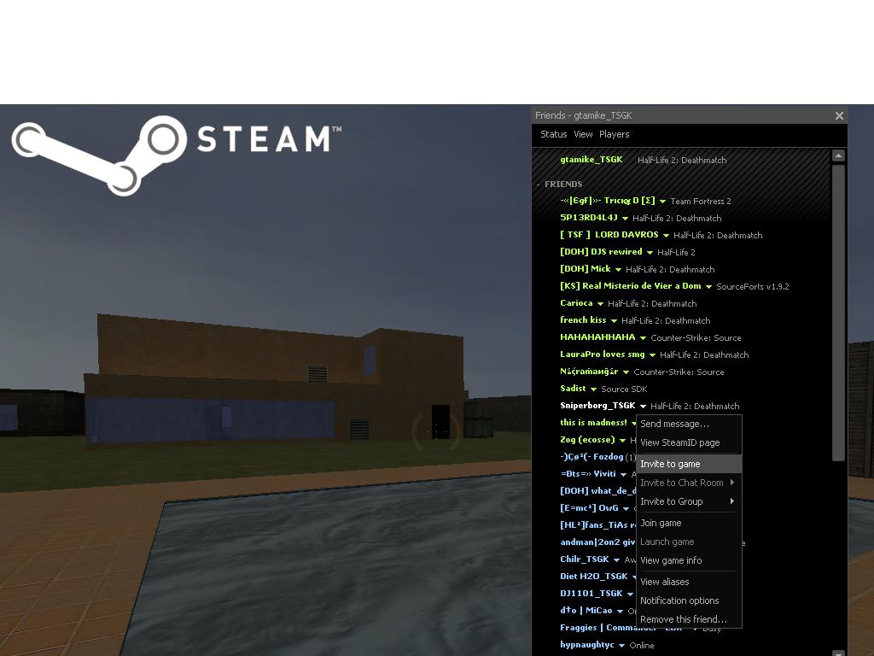
Task: Choose Send message from context menu
Action: click(x=674, y=424)
